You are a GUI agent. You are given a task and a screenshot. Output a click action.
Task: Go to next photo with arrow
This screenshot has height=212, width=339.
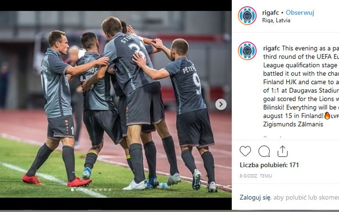221,104
